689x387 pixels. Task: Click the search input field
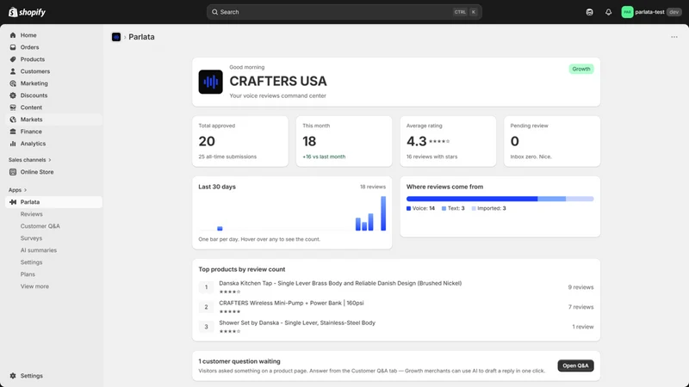tap(344, 12)
